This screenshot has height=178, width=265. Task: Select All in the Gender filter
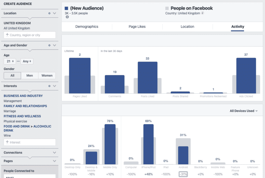[12, 76]
